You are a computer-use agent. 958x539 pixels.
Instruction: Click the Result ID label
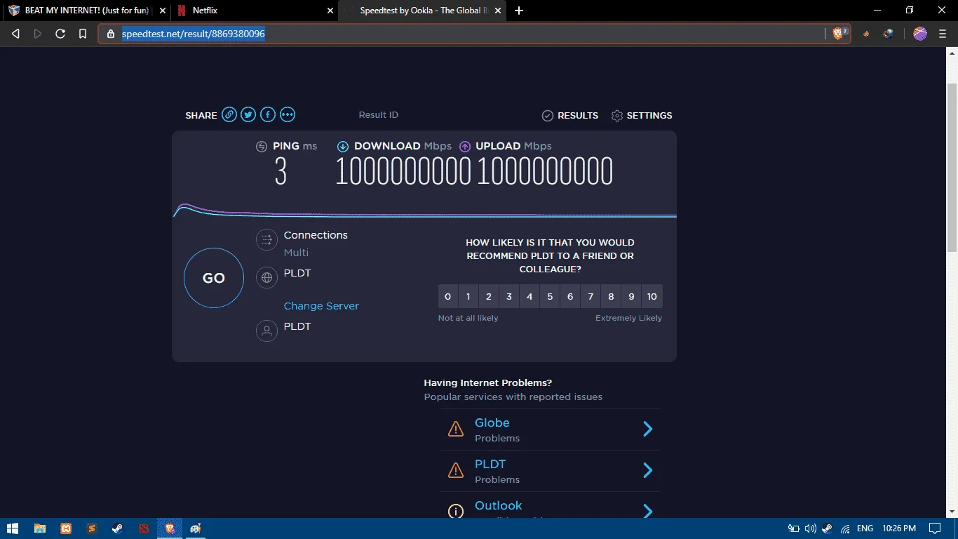379,115
